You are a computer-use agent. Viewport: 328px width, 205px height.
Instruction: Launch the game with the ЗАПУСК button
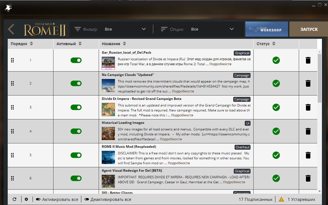pyautogui.click(x=309, y=29)
